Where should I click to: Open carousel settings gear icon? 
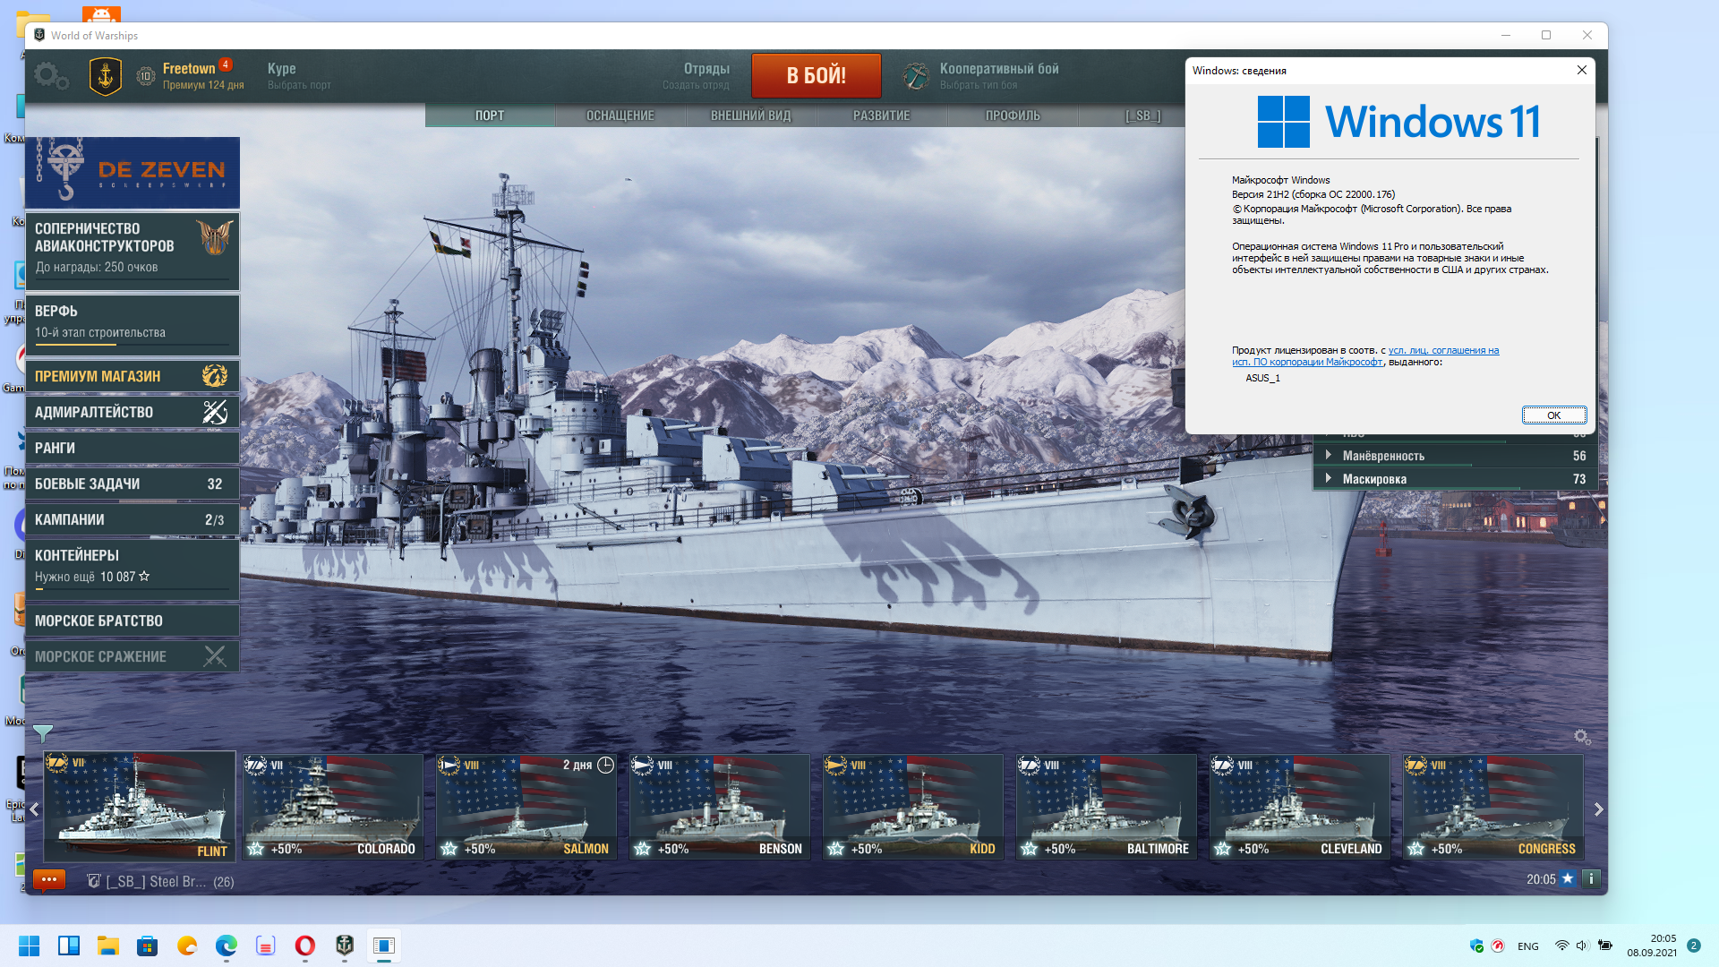click(x=1582, y=737)
